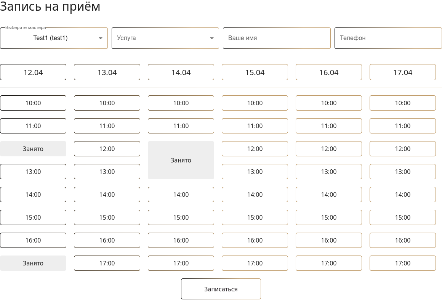This screenshot has height=307, width=442.
Task: Click the Ваше имя input field
Action: (x=277, y=38)
